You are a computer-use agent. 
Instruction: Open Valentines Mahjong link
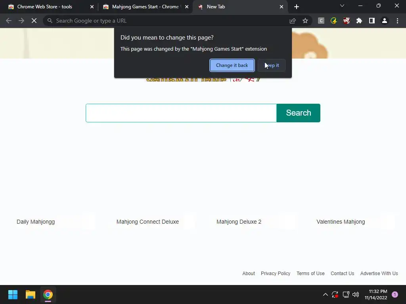click(x=341, y=222)
